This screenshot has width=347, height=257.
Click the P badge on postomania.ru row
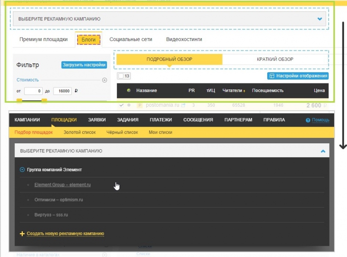[140, 105]
